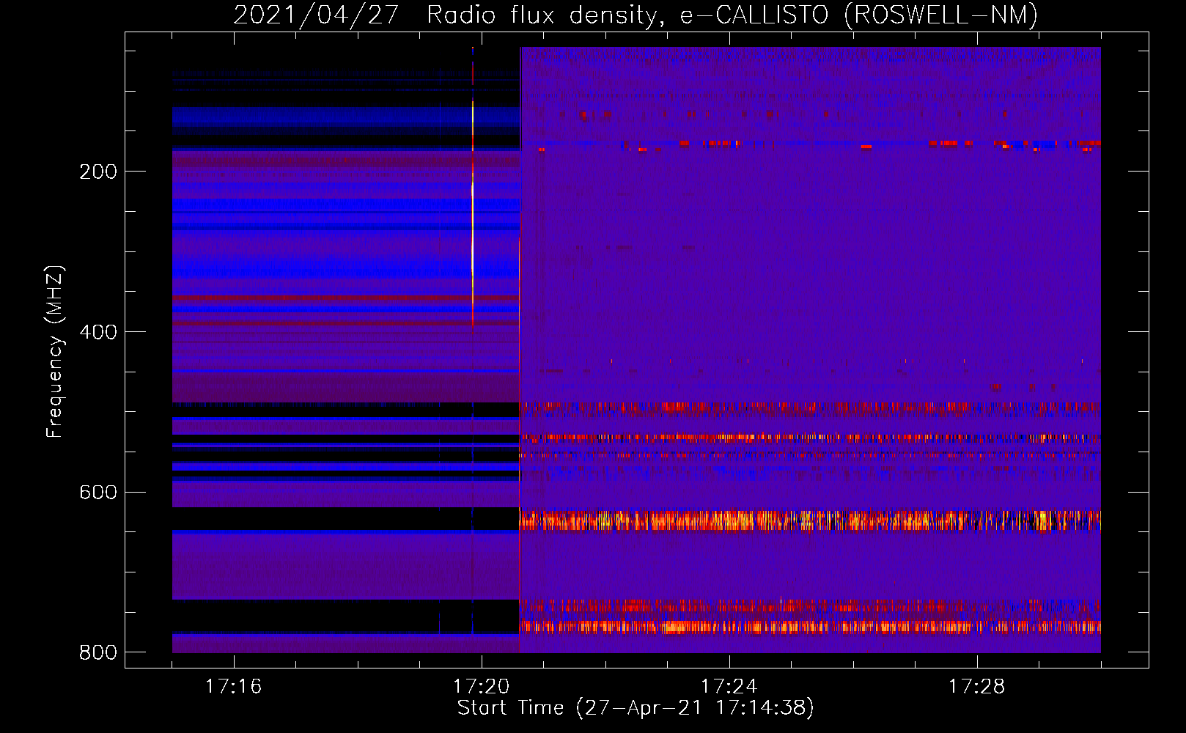Click the plot title date 2021/04/27

316,15
